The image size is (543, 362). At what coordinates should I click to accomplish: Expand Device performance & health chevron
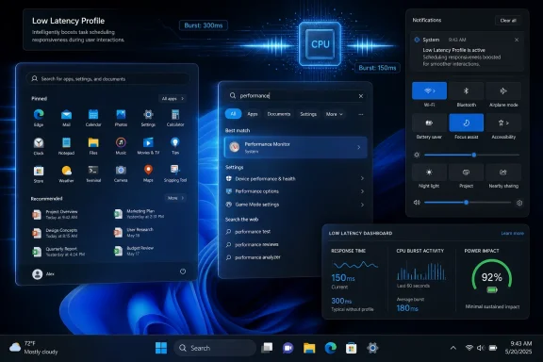362,178
